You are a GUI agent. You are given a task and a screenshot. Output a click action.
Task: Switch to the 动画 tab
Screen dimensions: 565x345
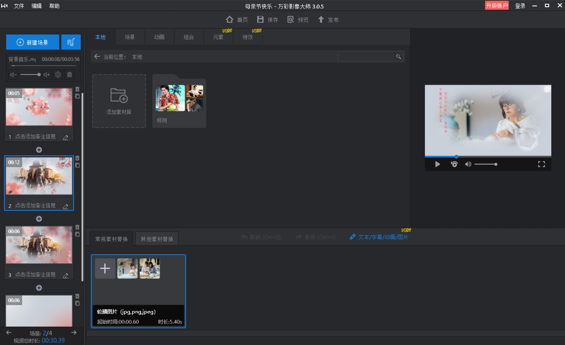[x=159, y=37]
